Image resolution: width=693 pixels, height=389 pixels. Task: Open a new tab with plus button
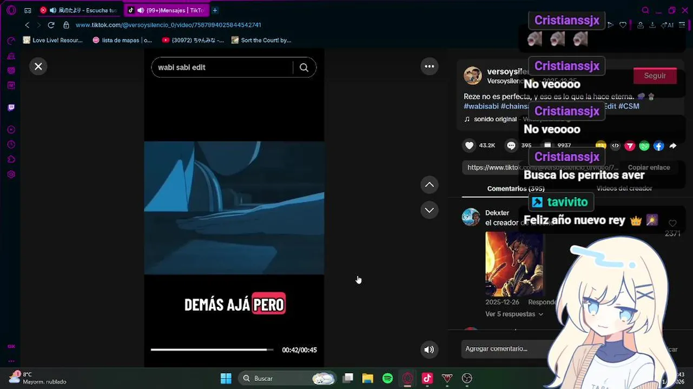(x=215, y=10)
